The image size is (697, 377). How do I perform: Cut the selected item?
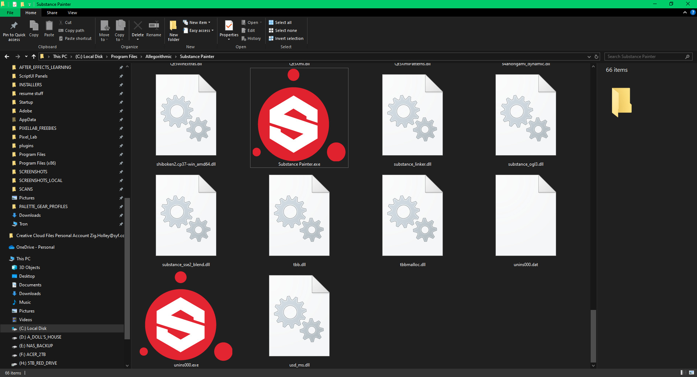[65, 22]
